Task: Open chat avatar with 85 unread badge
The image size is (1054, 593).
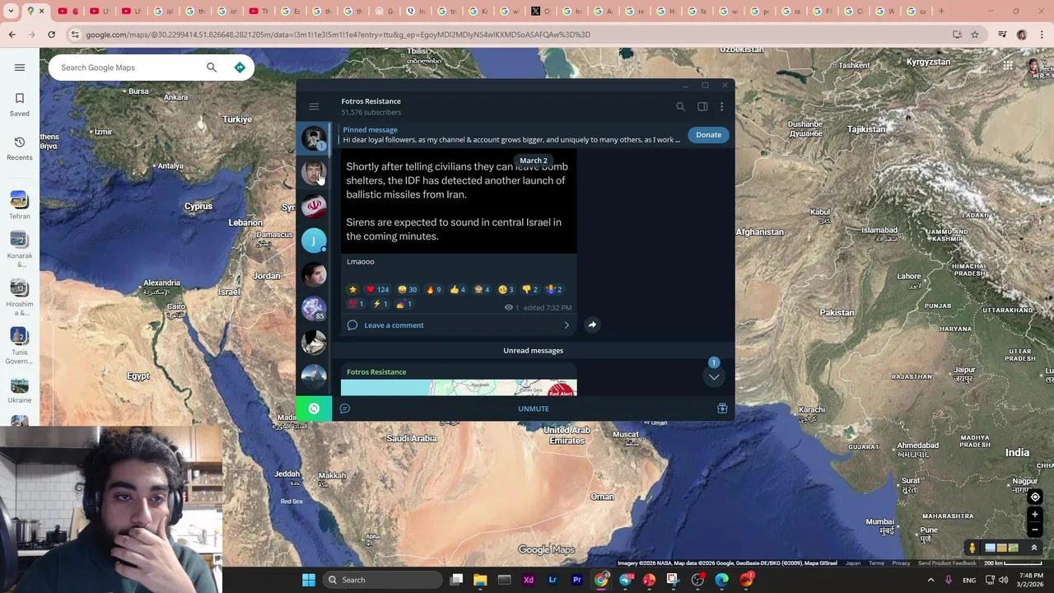Action: (x=314, y=308)
